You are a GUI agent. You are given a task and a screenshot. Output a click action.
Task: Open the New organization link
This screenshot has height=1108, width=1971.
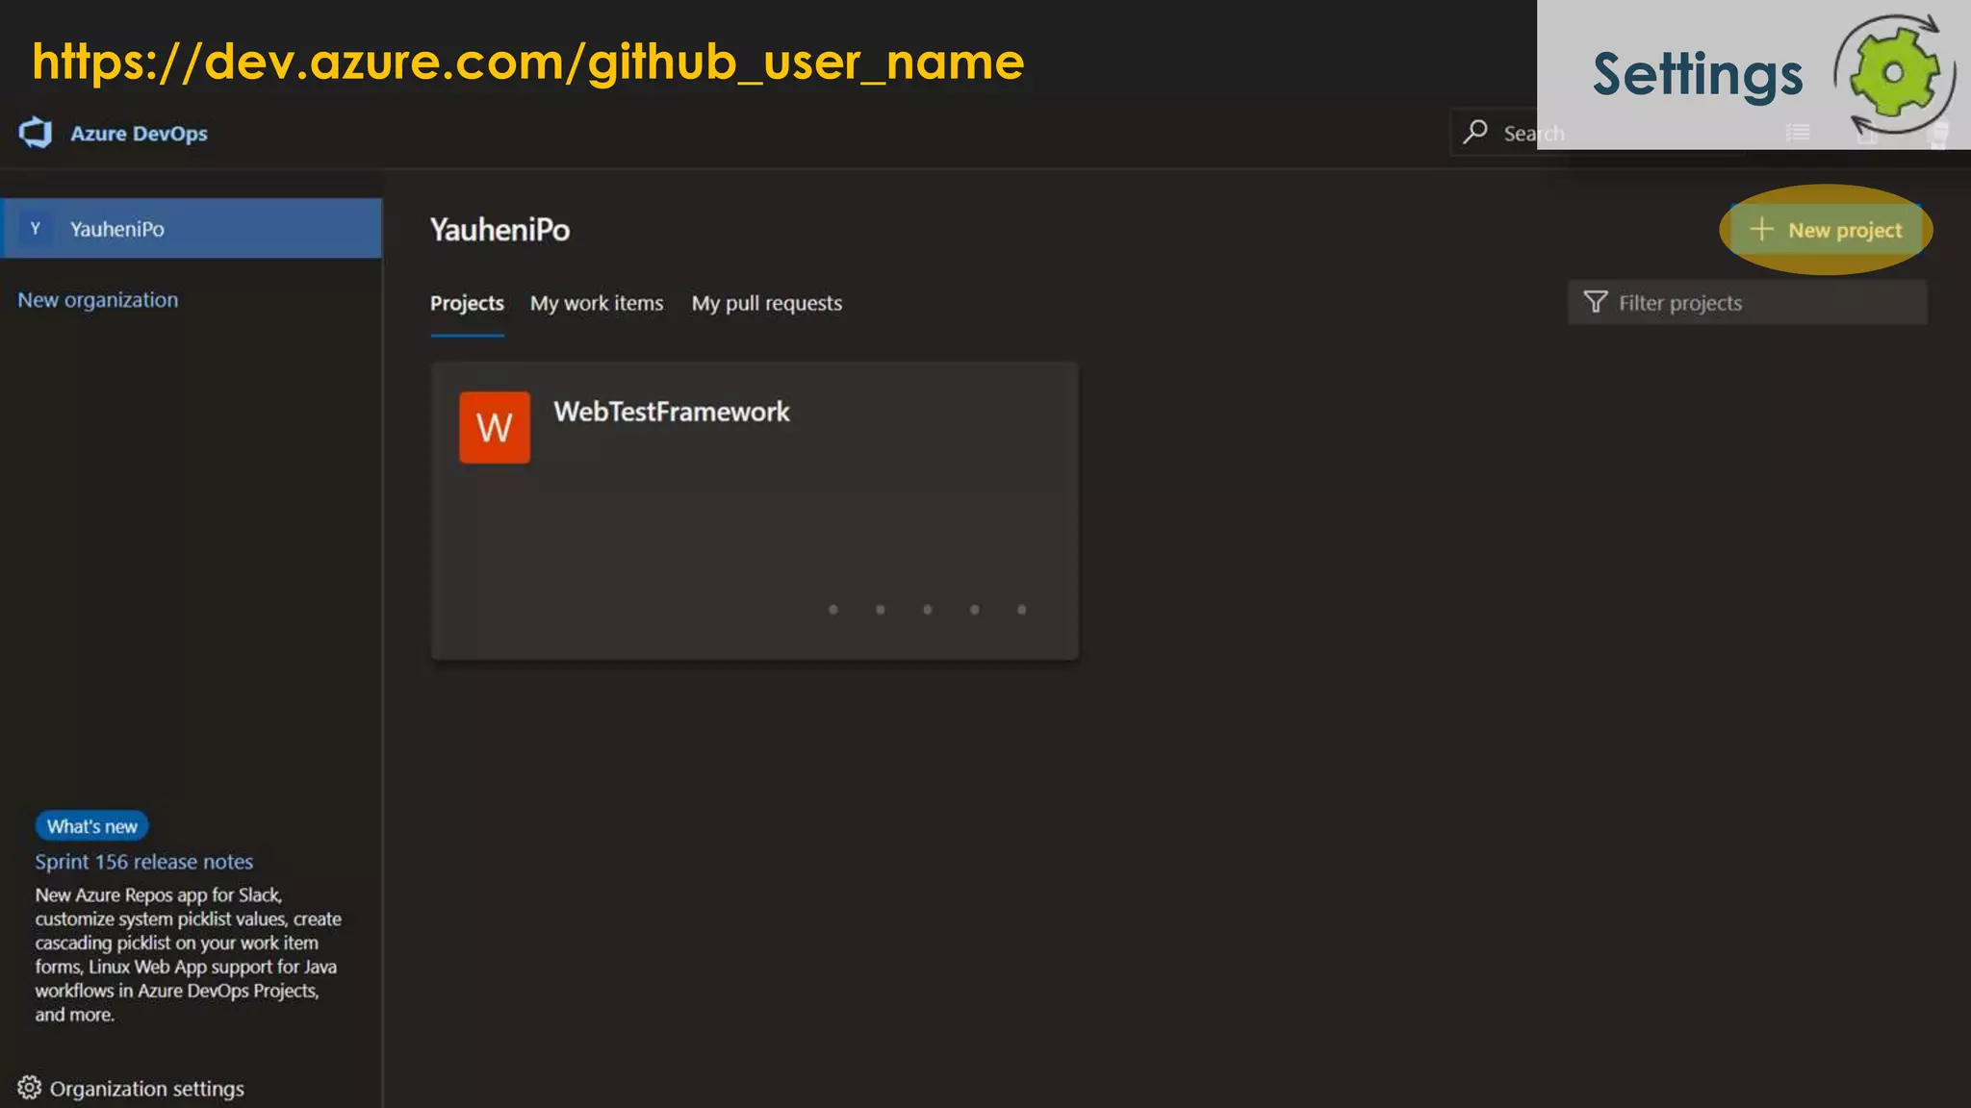coord(97,300)
